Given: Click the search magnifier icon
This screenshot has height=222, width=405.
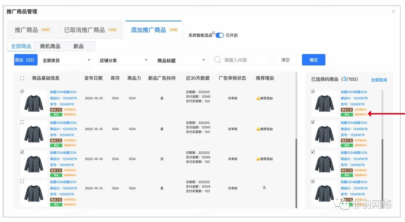Looking at the screenshot, I should [217, 60].
